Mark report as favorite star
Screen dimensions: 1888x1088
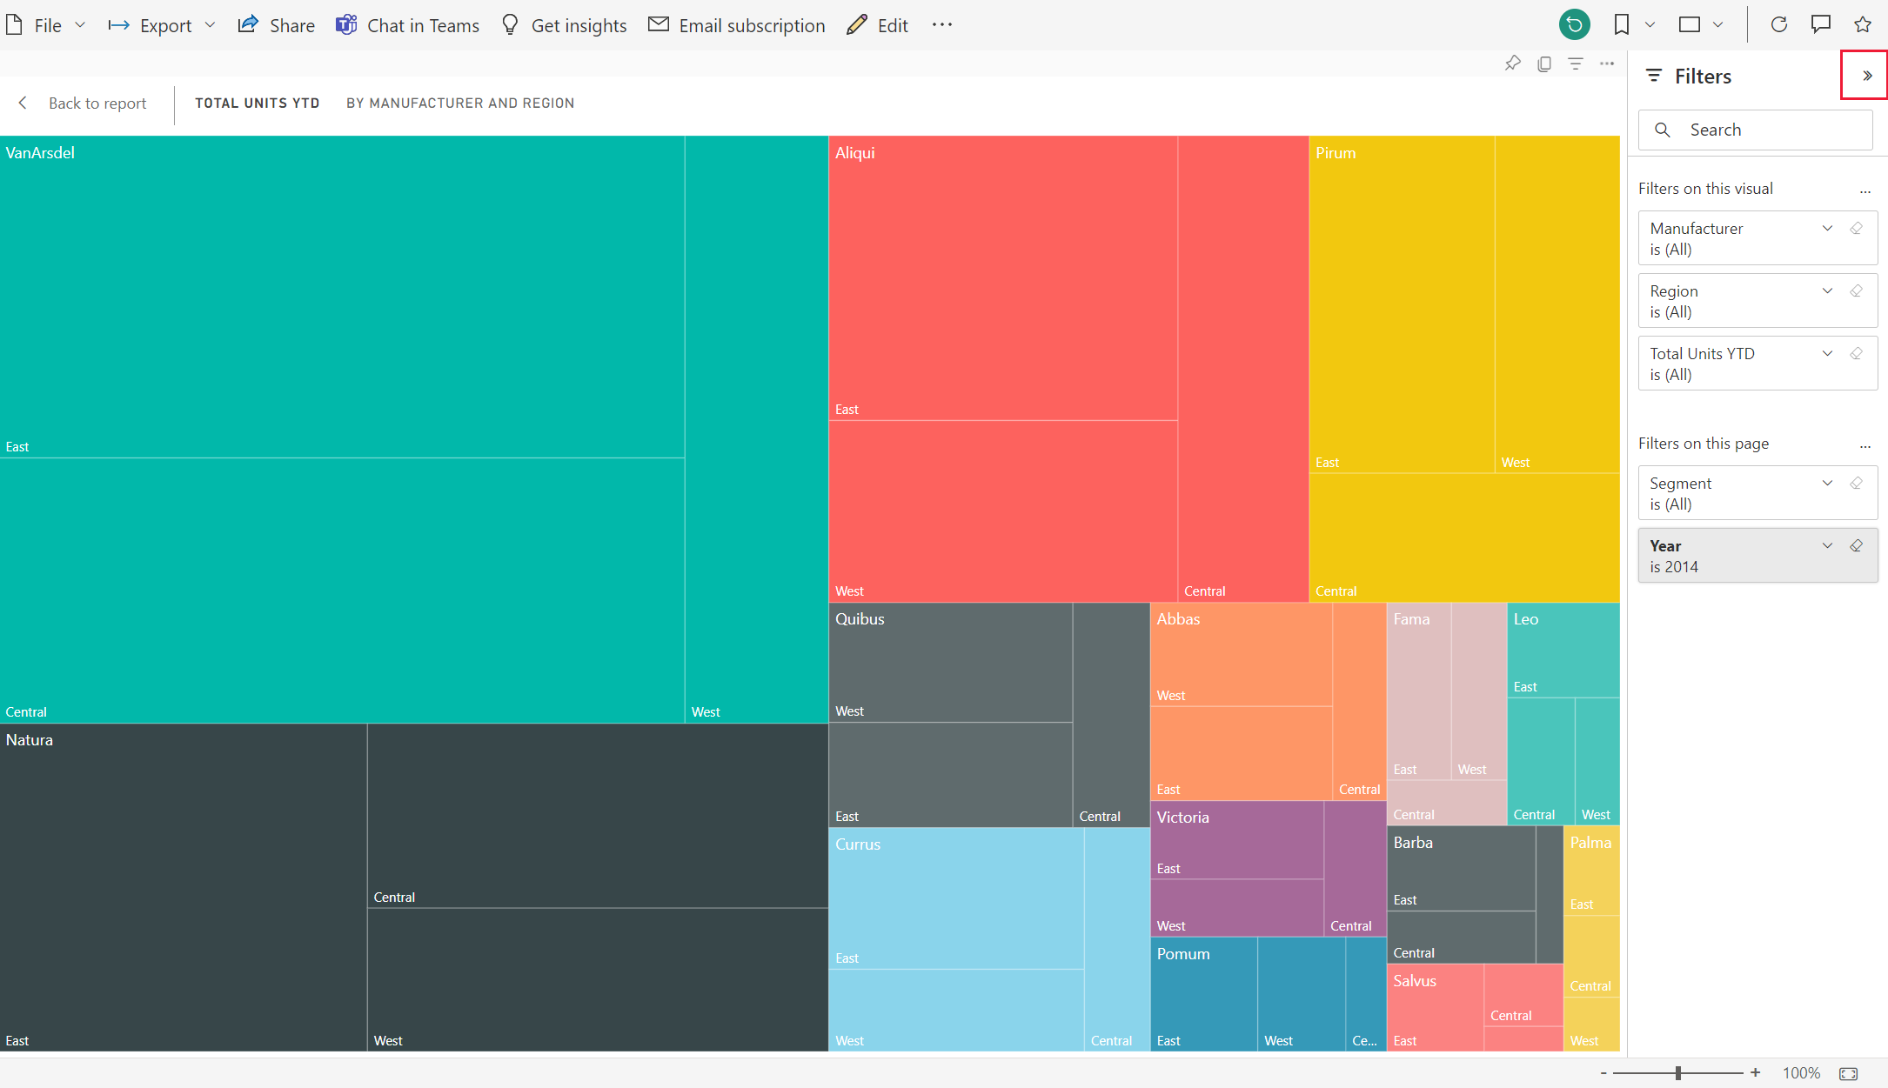pos(1863,24)
